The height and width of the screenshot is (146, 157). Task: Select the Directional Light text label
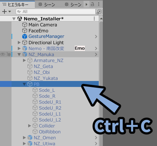pyautogui.click(x=46, y=43)
